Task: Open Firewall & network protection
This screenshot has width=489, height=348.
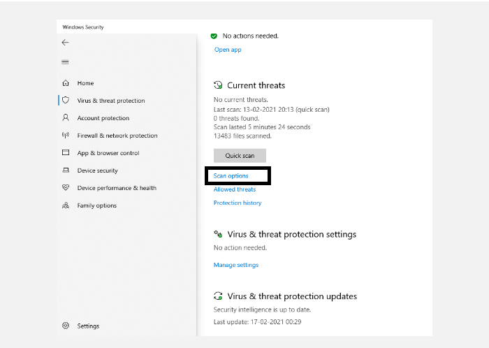Action: pyautogui.click(x=117, y=136)
